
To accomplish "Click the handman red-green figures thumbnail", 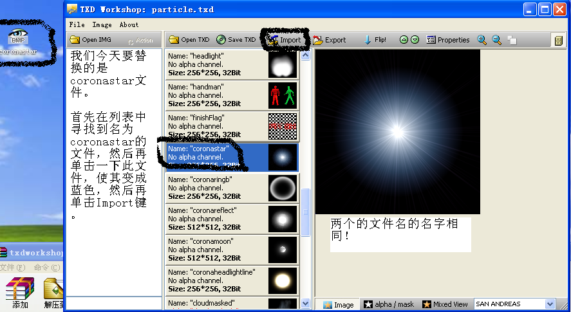I will point(283,95).
